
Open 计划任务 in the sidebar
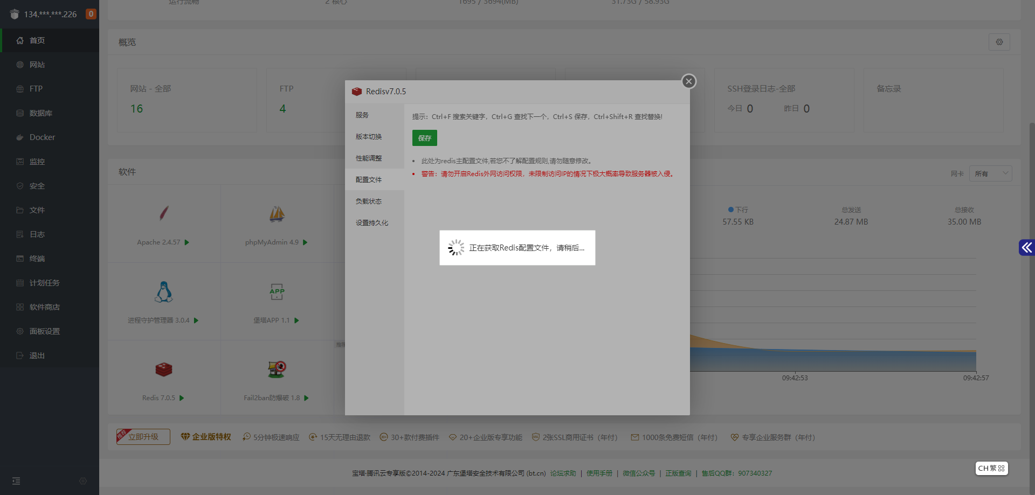click(50, 283)
